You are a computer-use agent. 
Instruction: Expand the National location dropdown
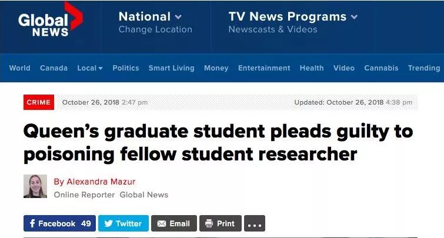coord(150,16)
